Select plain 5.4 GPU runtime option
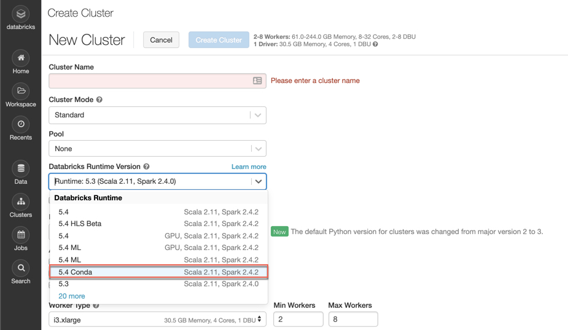The height and width of the screenshot is (330, 568). click(x=158, y=236)
